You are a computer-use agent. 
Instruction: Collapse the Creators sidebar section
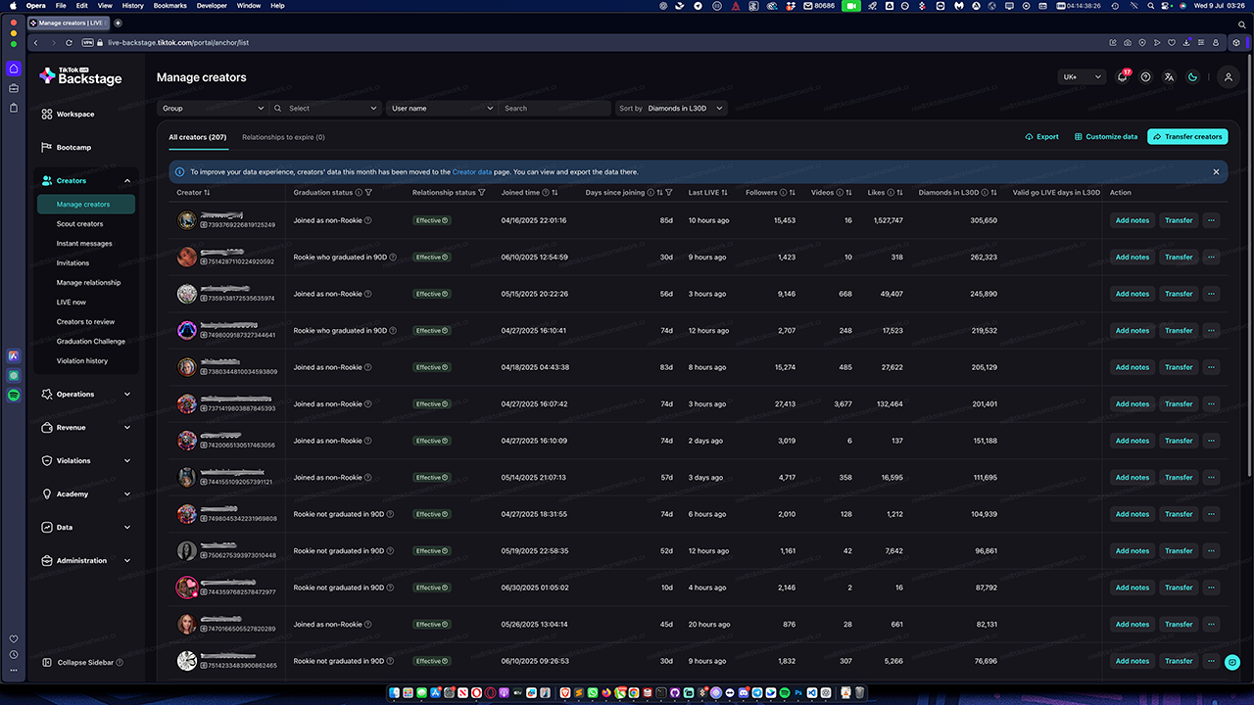[127, 181]
